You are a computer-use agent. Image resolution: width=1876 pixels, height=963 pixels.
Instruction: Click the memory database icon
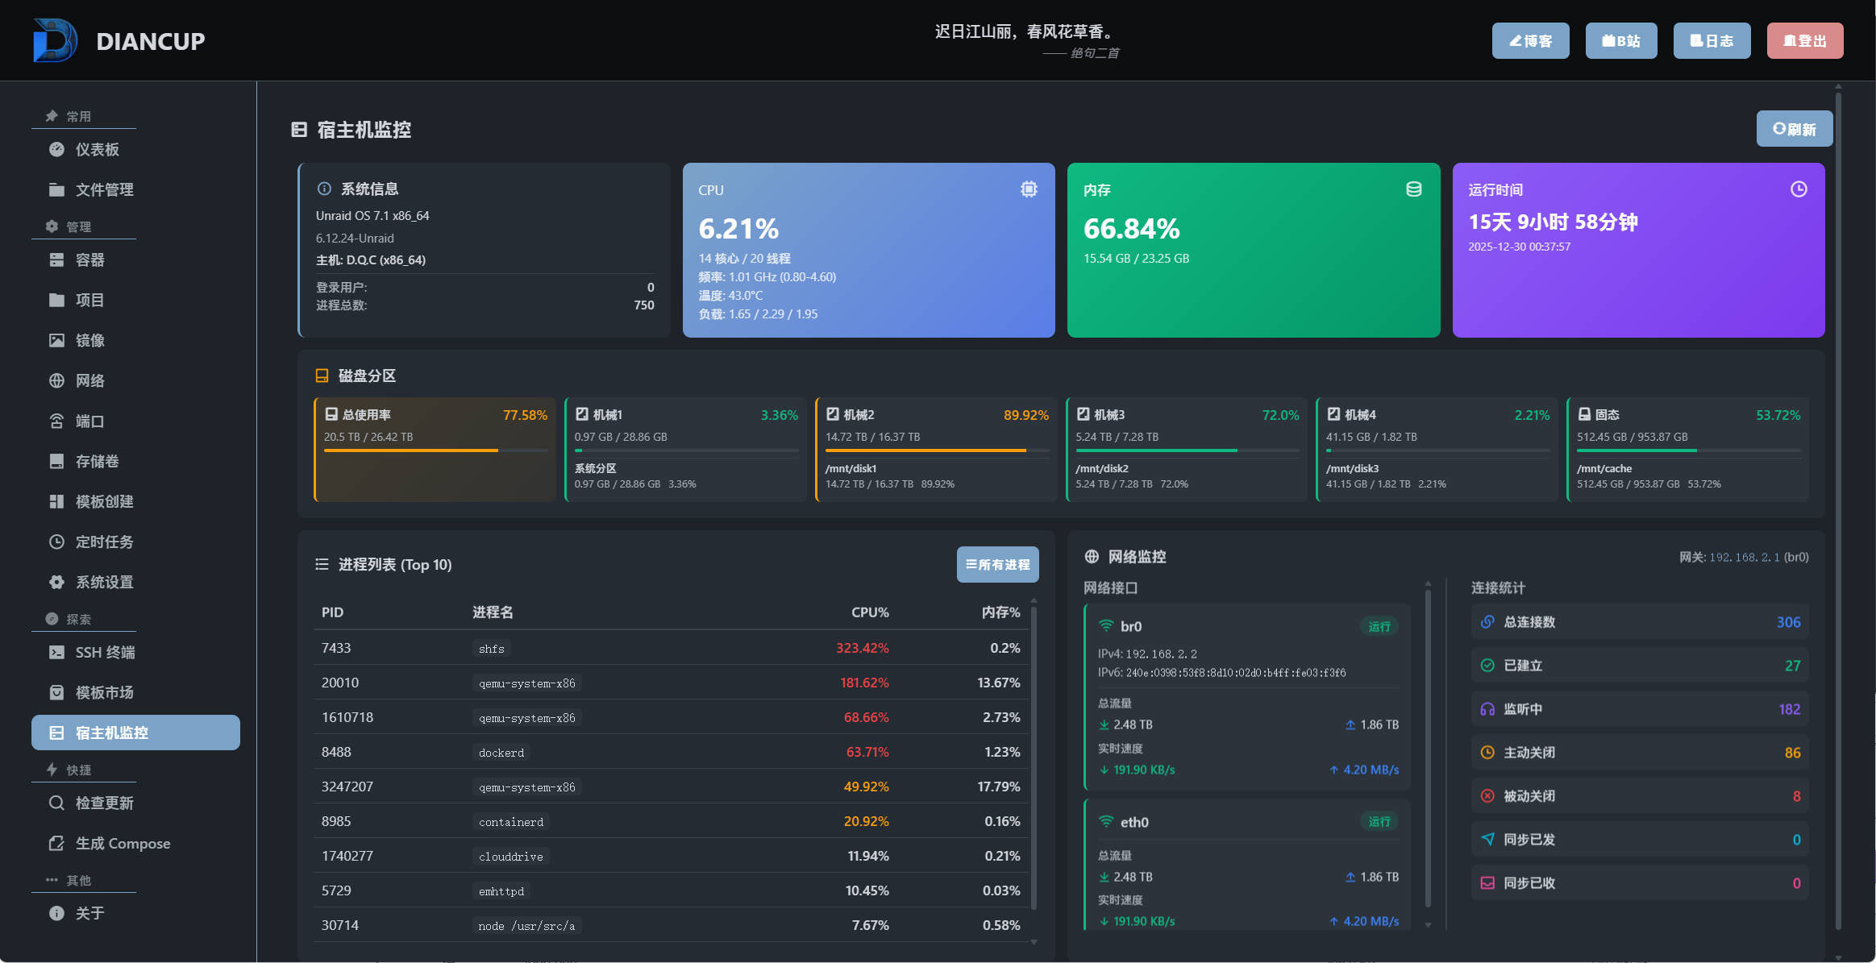click(1413, 189)
